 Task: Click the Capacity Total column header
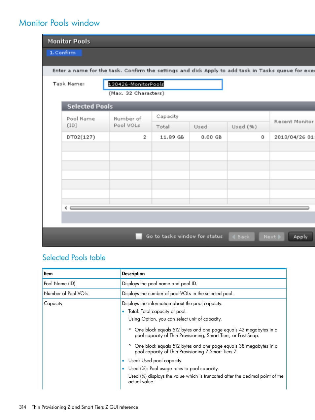(x=171, y=127)
